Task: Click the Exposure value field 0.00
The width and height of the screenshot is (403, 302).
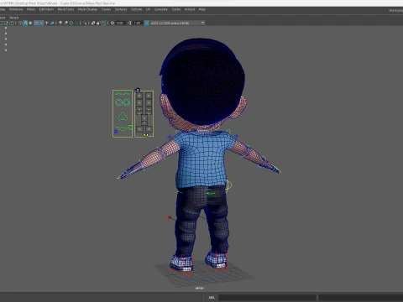Action: tap(120, 23)
